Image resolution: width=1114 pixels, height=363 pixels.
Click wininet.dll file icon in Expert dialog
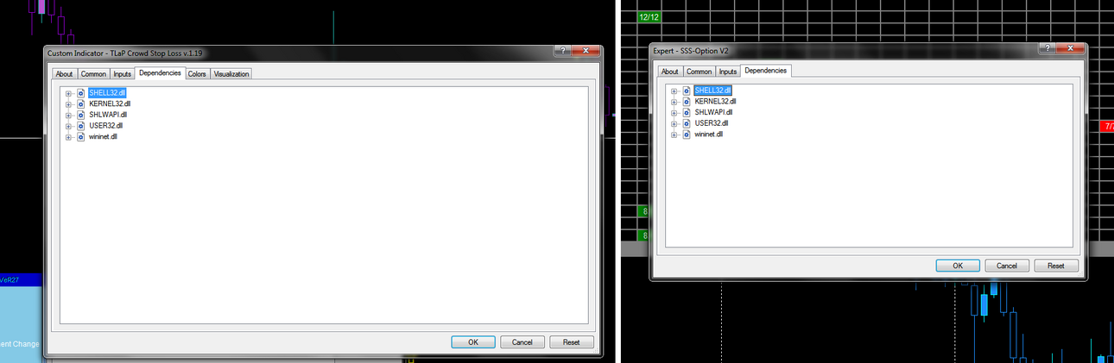coord(687,135)
